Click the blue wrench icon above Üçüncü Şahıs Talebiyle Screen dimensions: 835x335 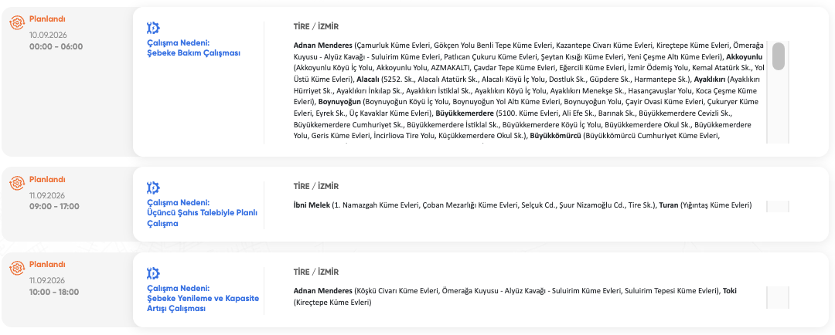pos(153,188)
